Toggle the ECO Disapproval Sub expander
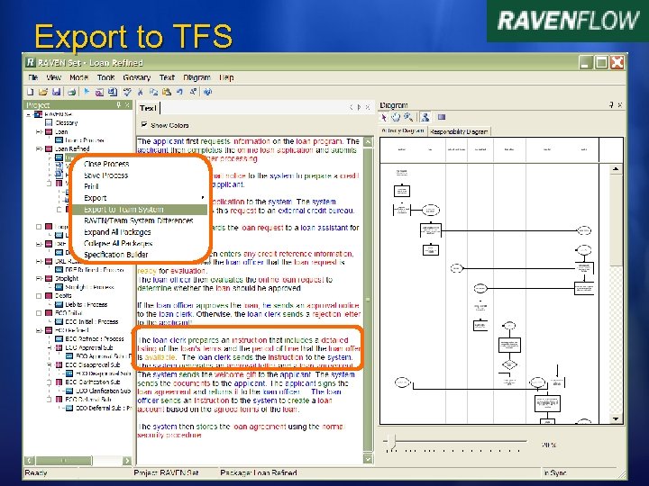This screenshot has height=486, width=649. 49,364
